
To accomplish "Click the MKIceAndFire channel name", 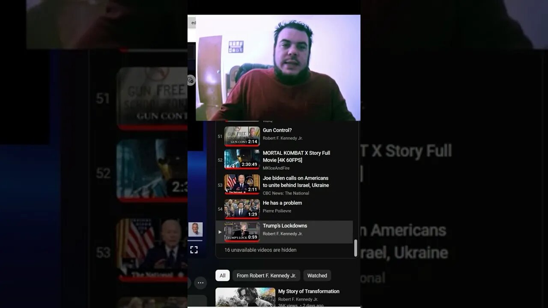I will (276, 168).
